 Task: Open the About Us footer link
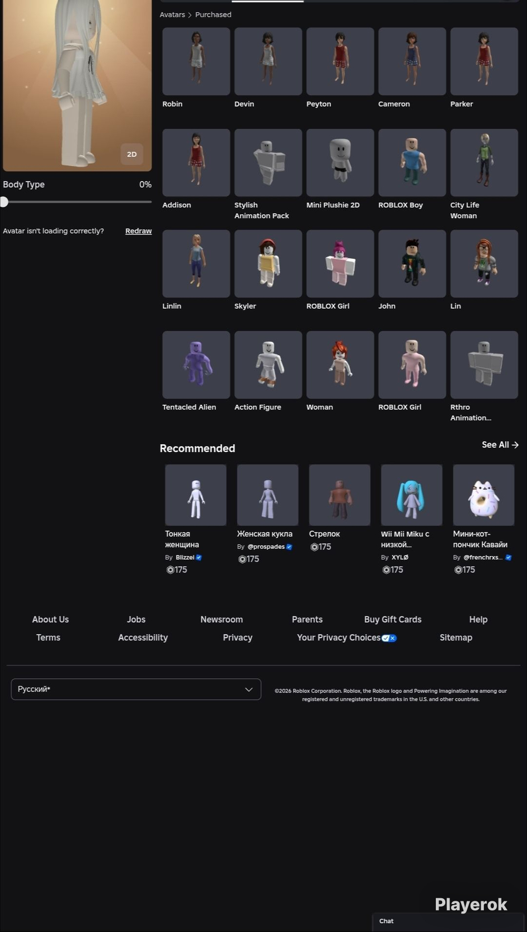51,620
